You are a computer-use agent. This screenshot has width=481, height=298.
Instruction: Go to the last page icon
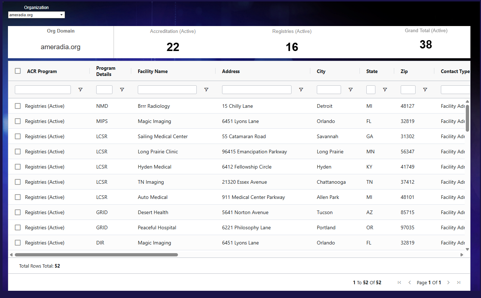click(459, 282)
